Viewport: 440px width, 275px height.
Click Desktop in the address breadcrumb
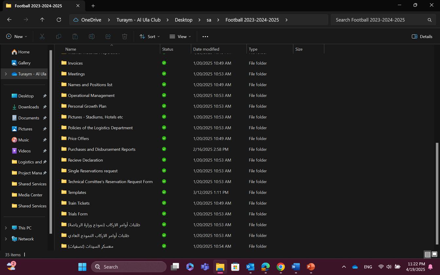(x=183, y=20)
